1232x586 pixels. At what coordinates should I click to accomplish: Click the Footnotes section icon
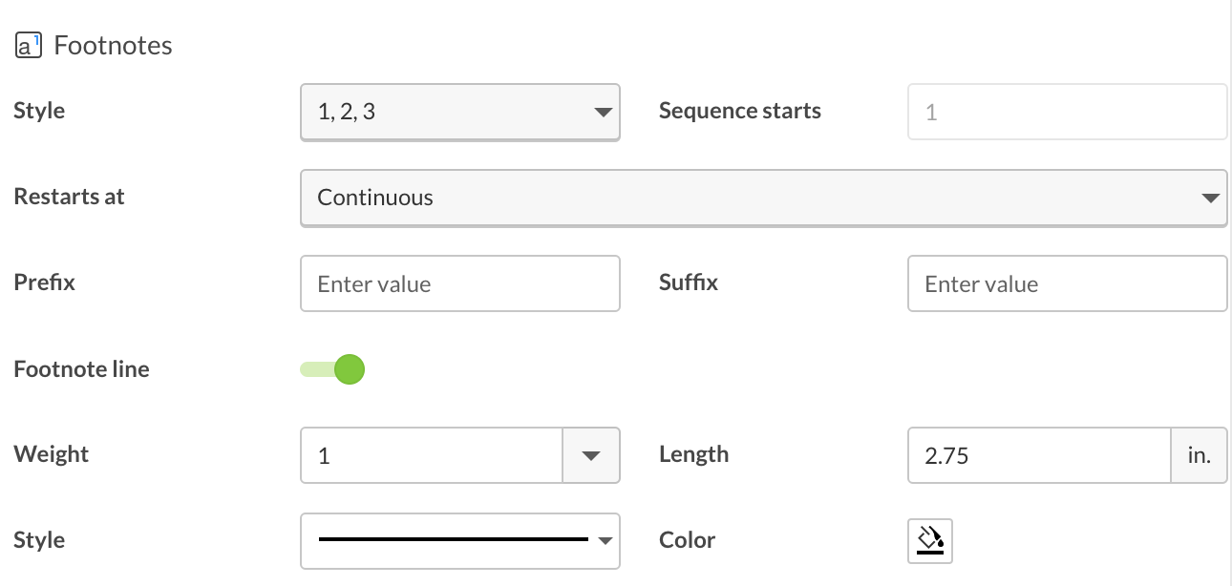28,46
